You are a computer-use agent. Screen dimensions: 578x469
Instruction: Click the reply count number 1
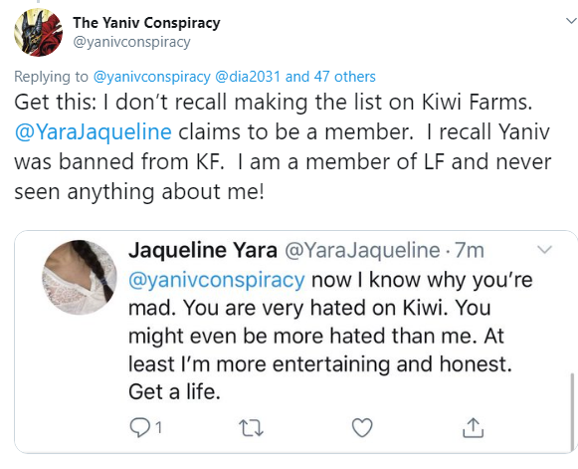tap(158, 428)
